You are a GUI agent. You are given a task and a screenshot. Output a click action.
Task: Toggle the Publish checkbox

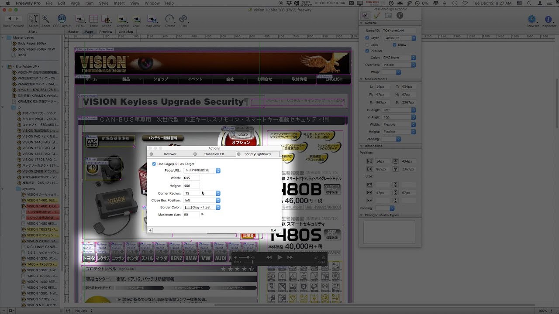[x=367, y=51]
